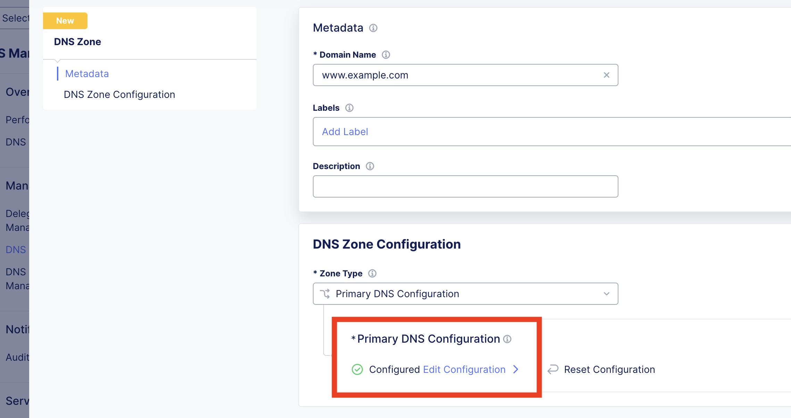Click the Metadata section info icon
Image resolution: width=791 pixels, height=418 pixels.
(373, 28)
